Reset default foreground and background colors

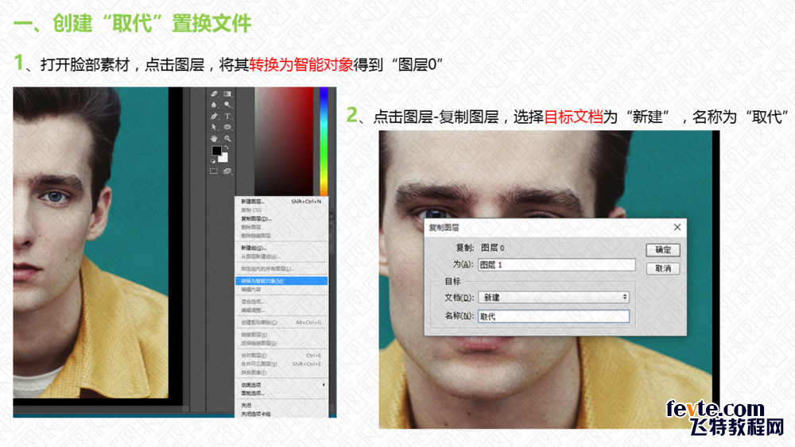coord(214,161)
